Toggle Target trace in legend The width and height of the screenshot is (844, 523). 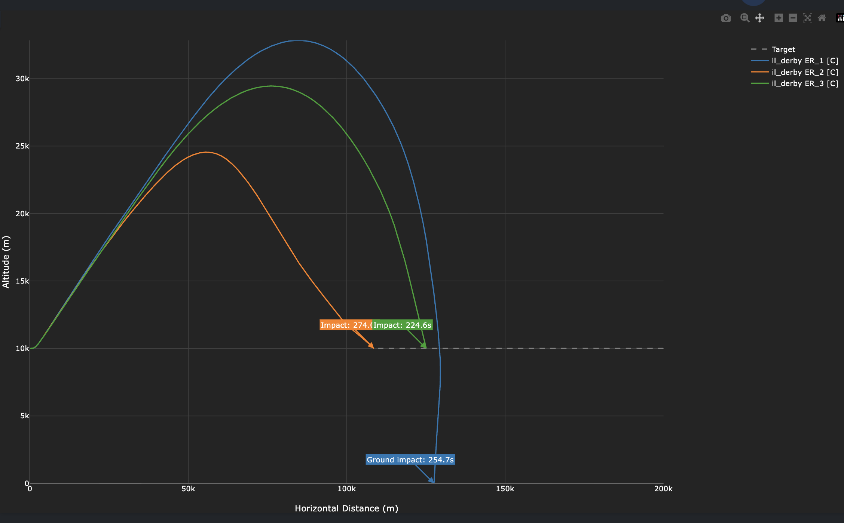coord(783,49)
